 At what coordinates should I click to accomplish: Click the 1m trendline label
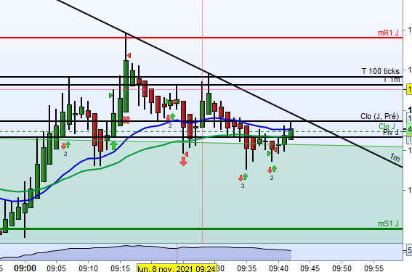tap(395, 157)
